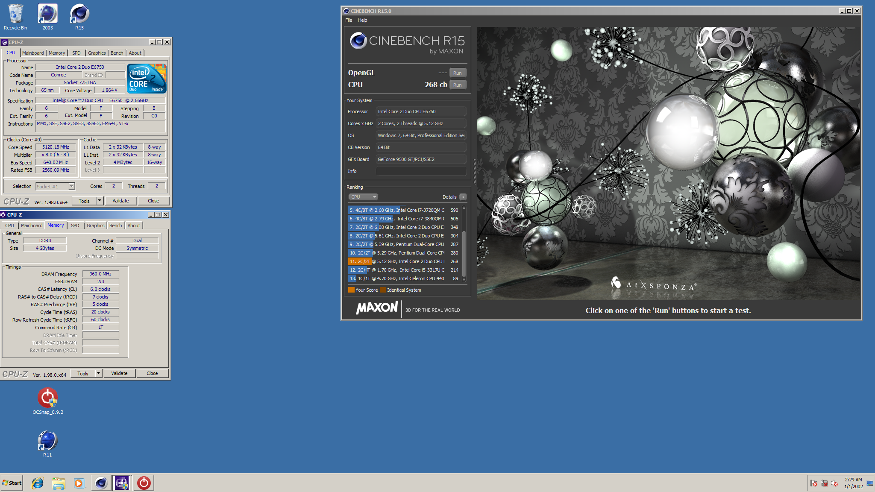Open Windows Explorer folder on taskbar

(x=59, y=483)
